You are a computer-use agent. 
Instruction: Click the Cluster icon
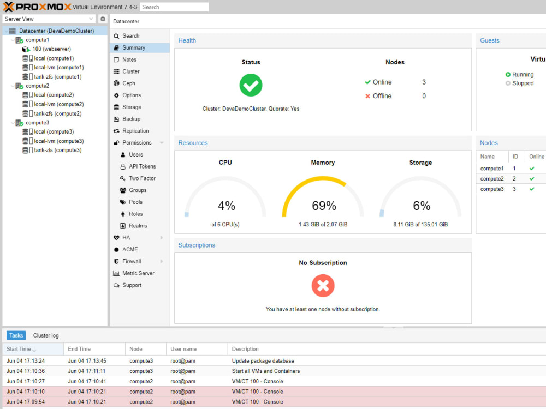pyautogui.click(x=116, y=71)
